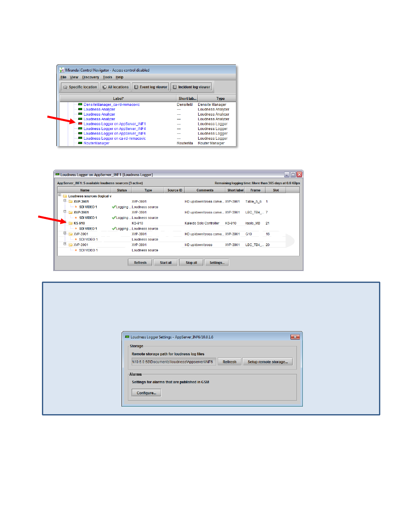Viewport: 404px width, 523px height.
Task: Select Loudness Logger on ca-rd-mmacovic link
Action: pyautogui.click(x=115, y=138)
